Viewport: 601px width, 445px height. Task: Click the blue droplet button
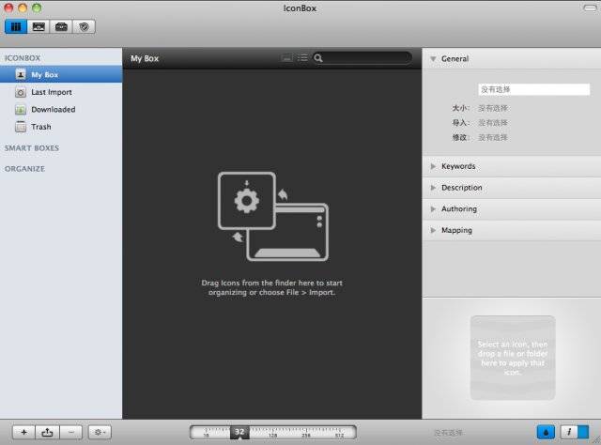546,433
